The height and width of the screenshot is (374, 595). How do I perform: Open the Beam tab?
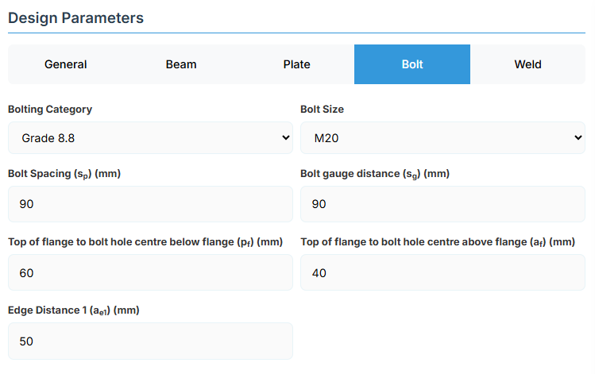click(x=181, y=64)
